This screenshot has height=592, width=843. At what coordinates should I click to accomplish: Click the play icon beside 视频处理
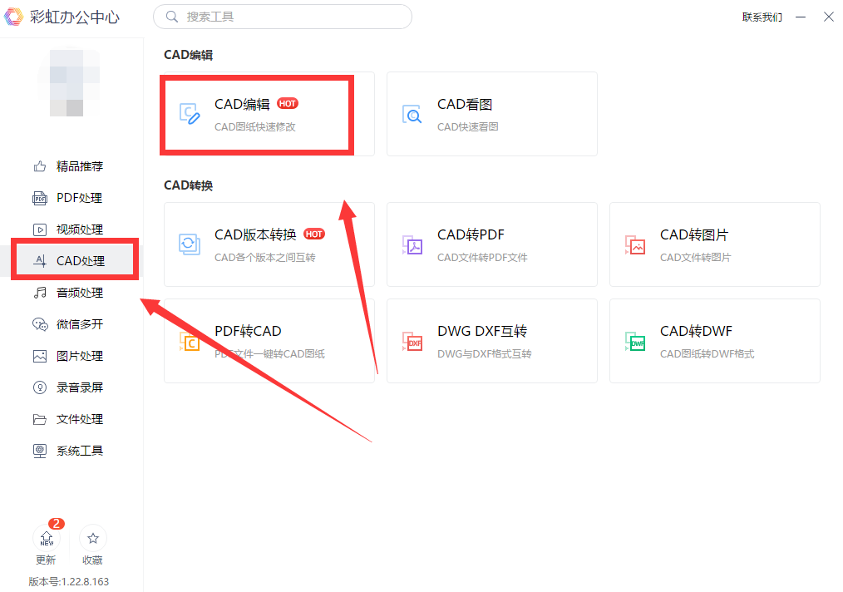click(x=40, y=229)
